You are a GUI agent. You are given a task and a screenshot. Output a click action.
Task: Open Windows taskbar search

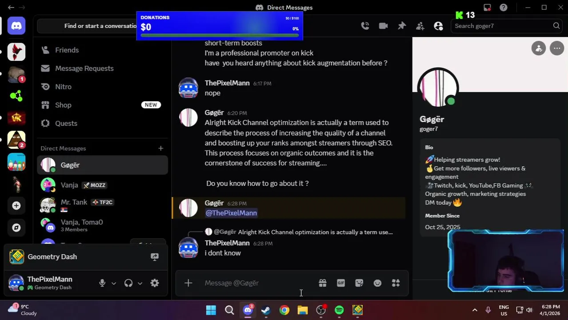click(229, 310)
